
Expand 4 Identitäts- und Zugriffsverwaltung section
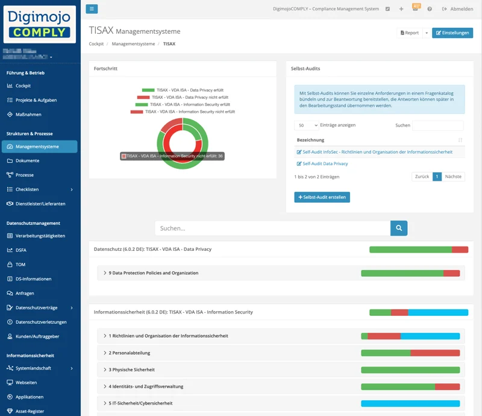pos(281,386)
